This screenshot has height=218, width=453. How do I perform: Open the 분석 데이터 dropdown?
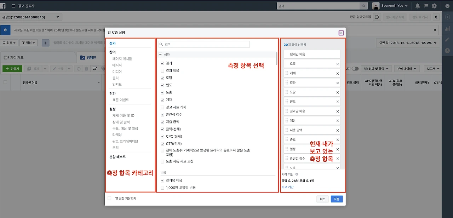pos(407,69)
